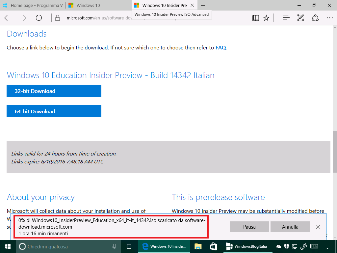
Task: Click the page vertical scrollbar thumb
Action: tap(335, 152)
